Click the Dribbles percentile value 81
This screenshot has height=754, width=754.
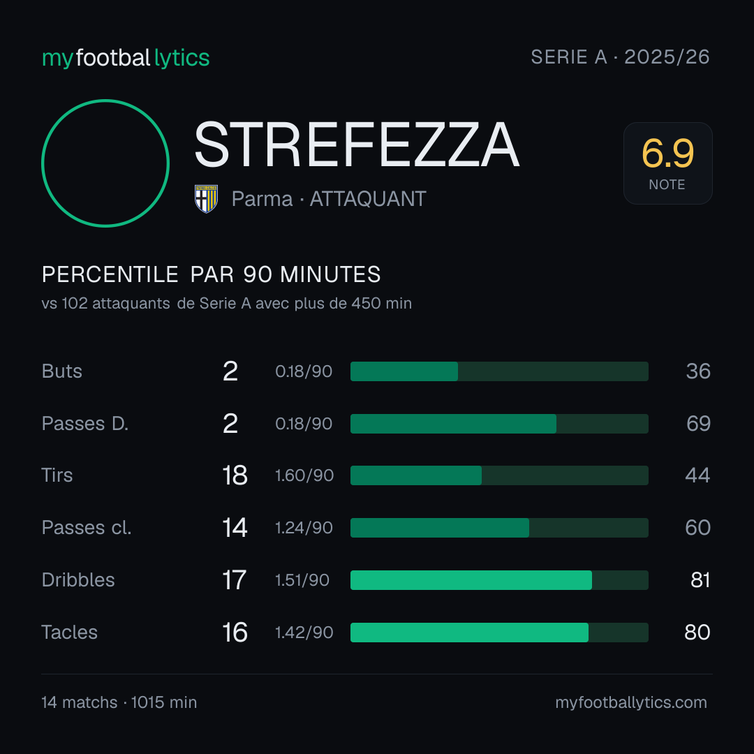coord(700,580)
